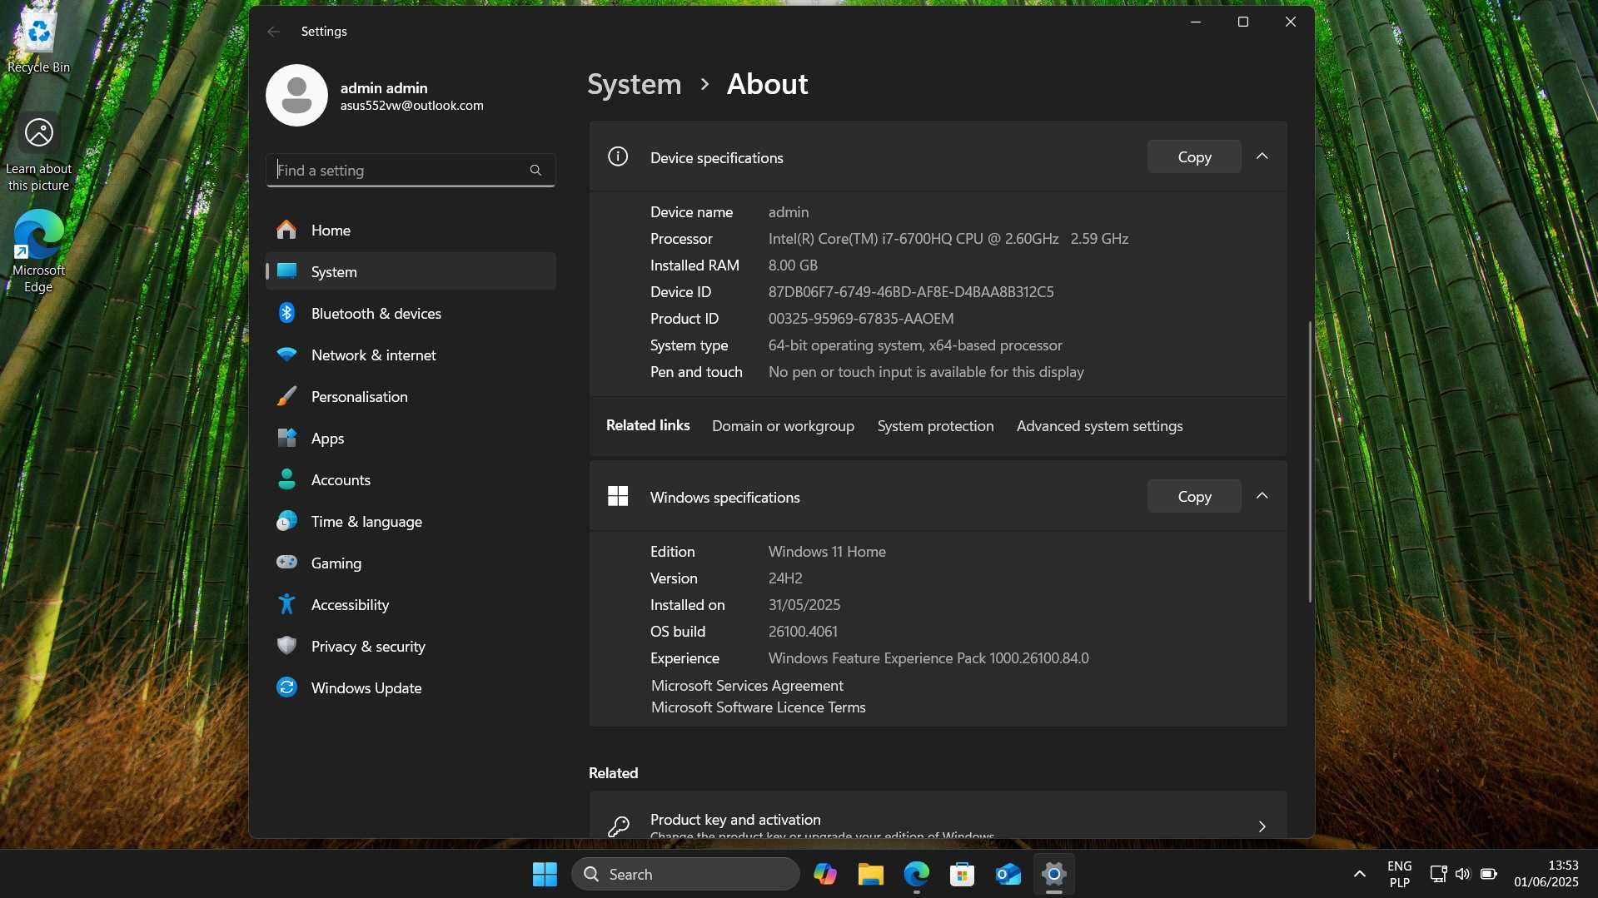Open Microsoft Services Agreement link

pos(747,685)
